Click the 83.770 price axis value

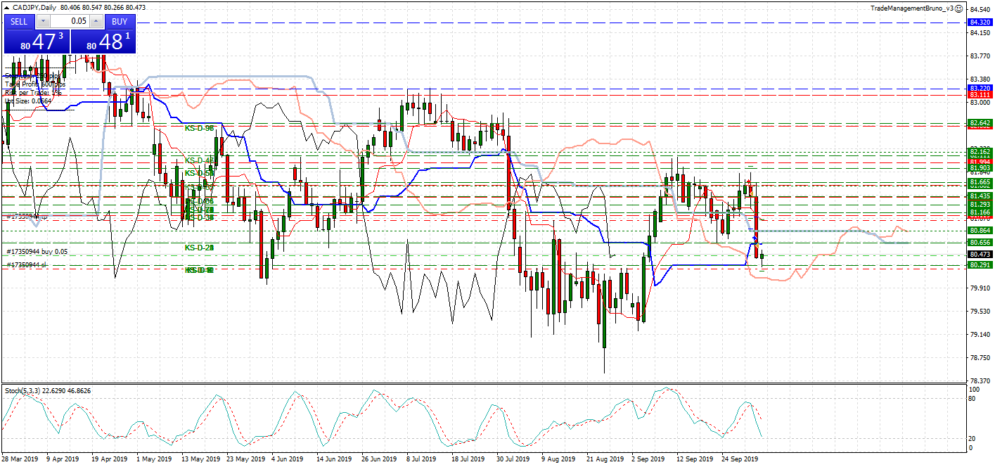pos(980,56)
